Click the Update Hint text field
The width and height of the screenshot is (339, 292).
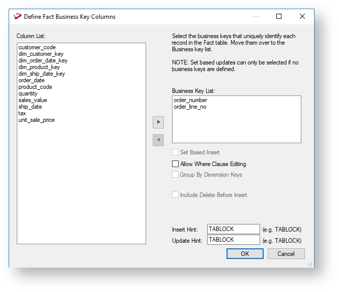coord(234,240)
